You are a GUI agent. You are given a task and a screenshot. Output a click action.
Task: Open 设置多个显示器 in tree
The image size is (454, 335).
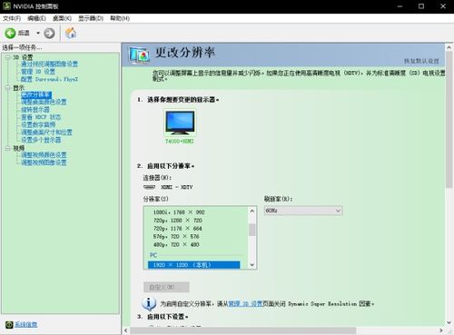[x=41, y=140]
